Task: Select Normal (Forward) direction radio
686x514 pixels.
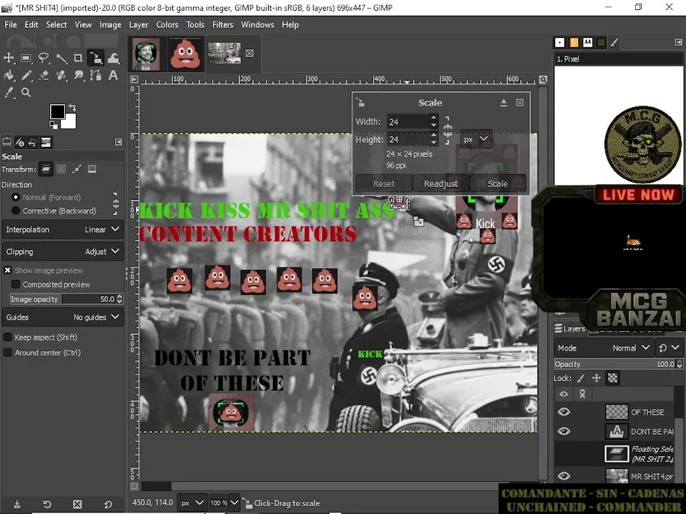Action: pyautogui.click(x=16, y=197)
